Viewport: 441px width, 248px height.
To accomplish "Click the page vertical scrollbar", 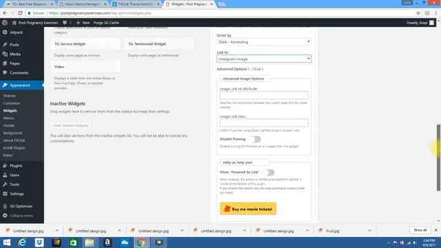I will pyautogui.click(x=438, y=158).
